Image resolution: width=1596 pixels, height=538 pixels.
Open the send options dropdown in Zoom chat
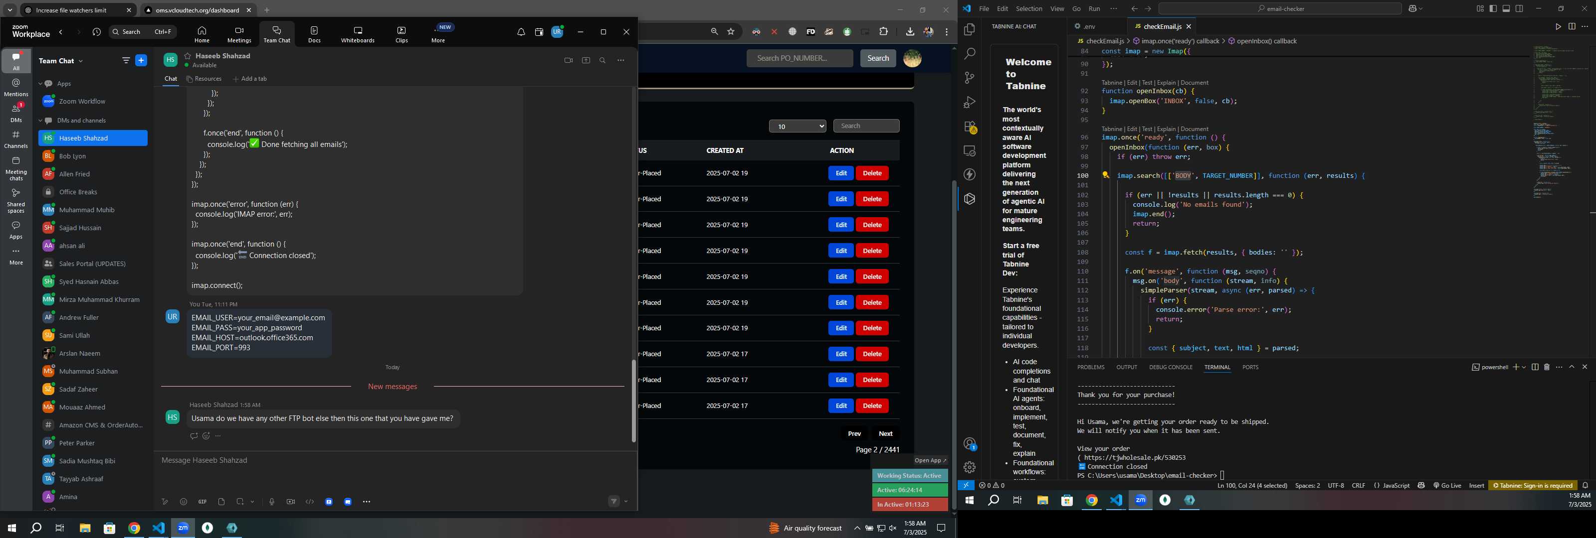(x=626, y=502)
